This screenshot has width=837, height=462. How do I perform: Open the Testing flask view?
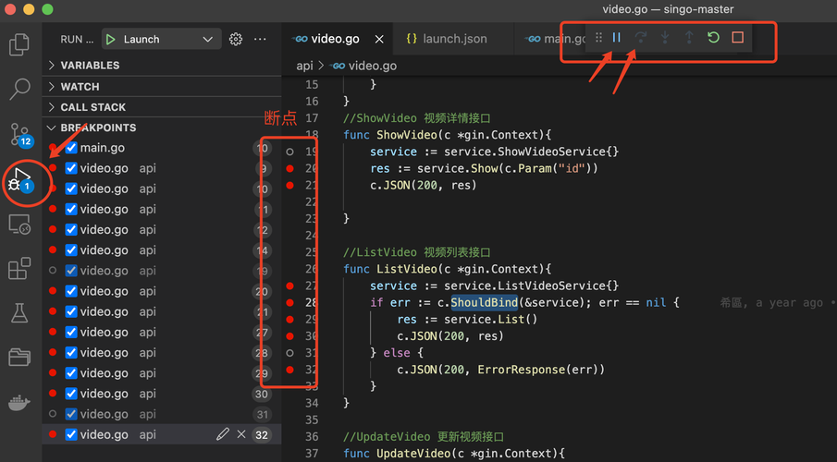(19, 313)
